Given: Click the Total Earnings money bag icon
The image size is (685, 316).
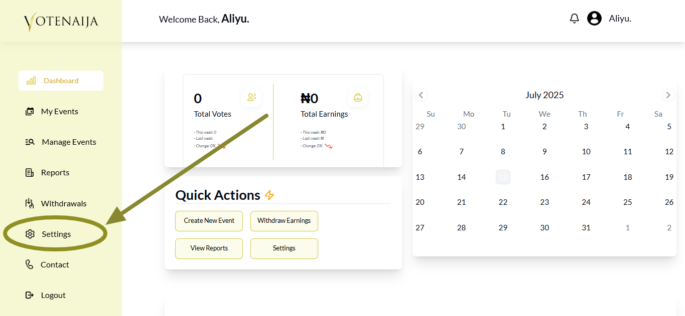Looking at the screenshot, I should point(358,97).
